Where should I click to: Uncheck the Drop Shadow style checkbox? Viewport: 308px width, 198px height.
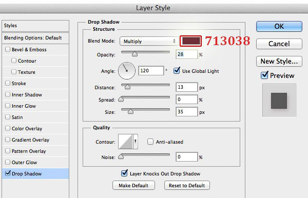click(8, 173)
